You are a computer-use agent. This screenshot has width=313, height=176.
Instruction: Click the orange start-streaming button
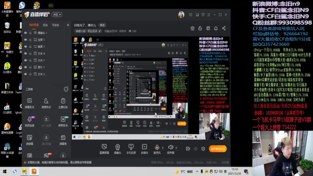(218, 149)
